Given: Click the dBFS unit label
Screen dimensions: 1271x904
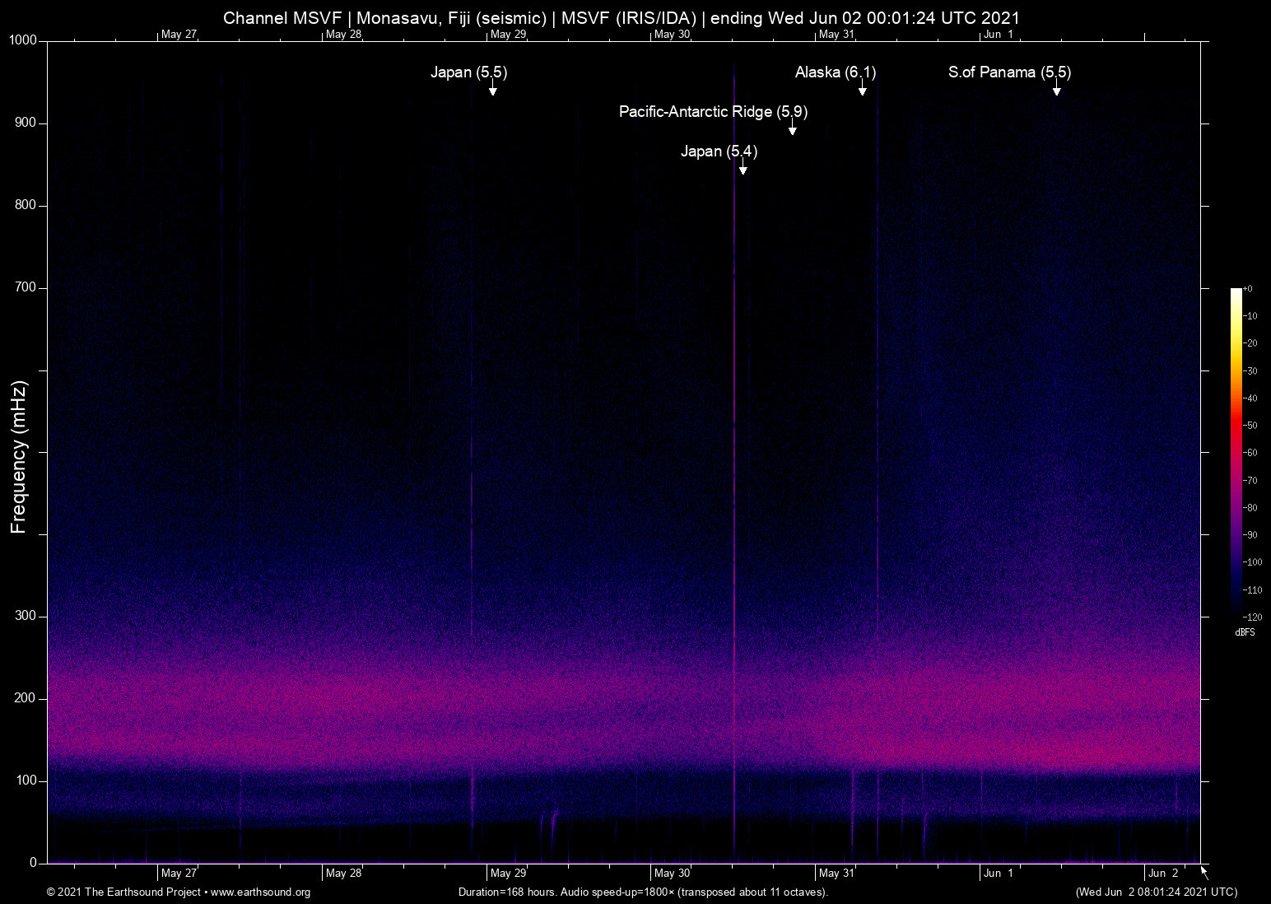Looking at the screenshot, I should coord(1245,632).
